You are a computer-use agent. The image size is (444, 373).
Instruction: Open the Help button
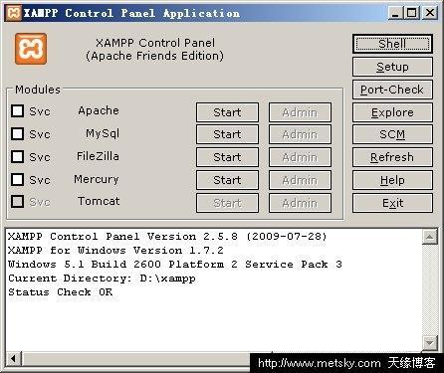392,180
